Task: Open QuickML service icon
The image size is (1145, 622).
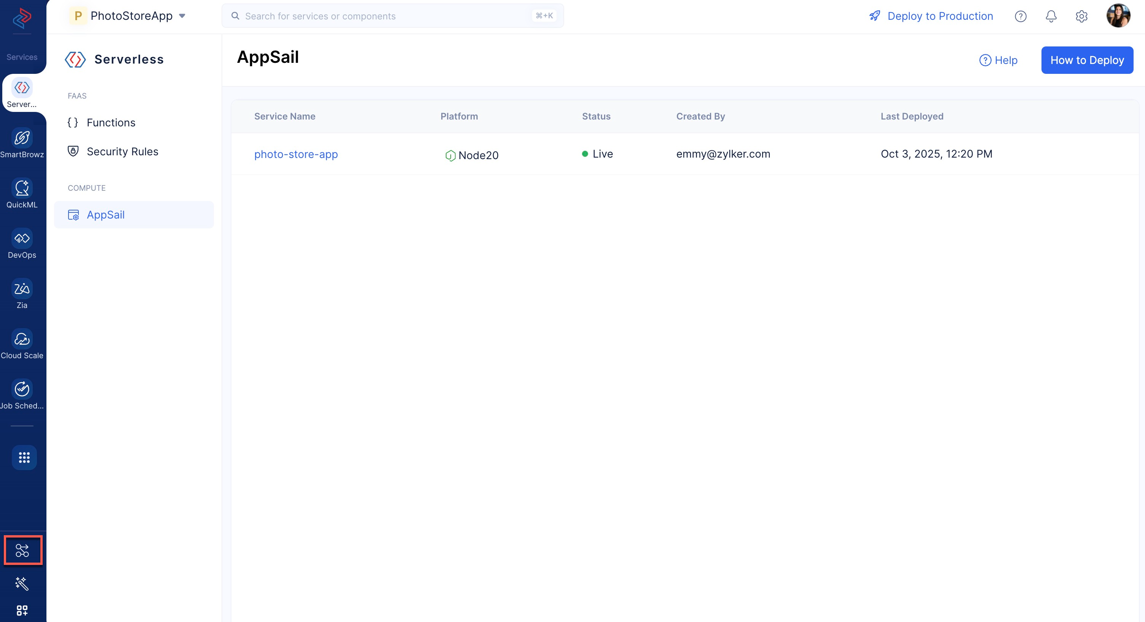Action: pyautogui.click(x=22, y=188)
